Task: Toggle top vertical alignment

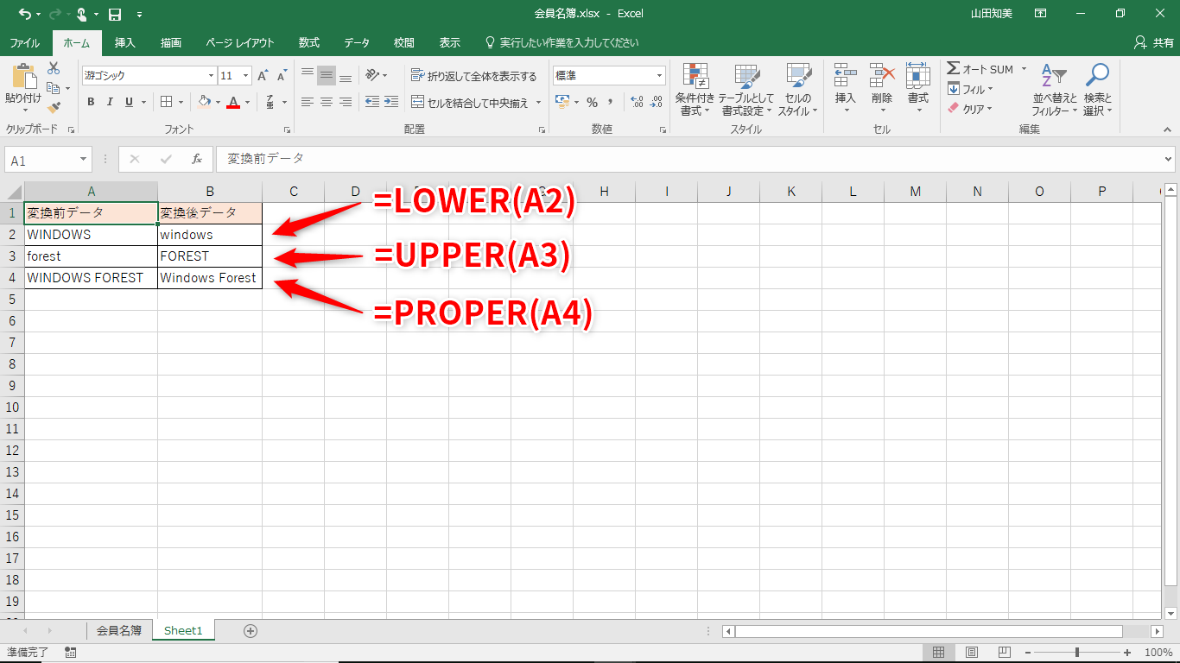Action: point(308,76)
